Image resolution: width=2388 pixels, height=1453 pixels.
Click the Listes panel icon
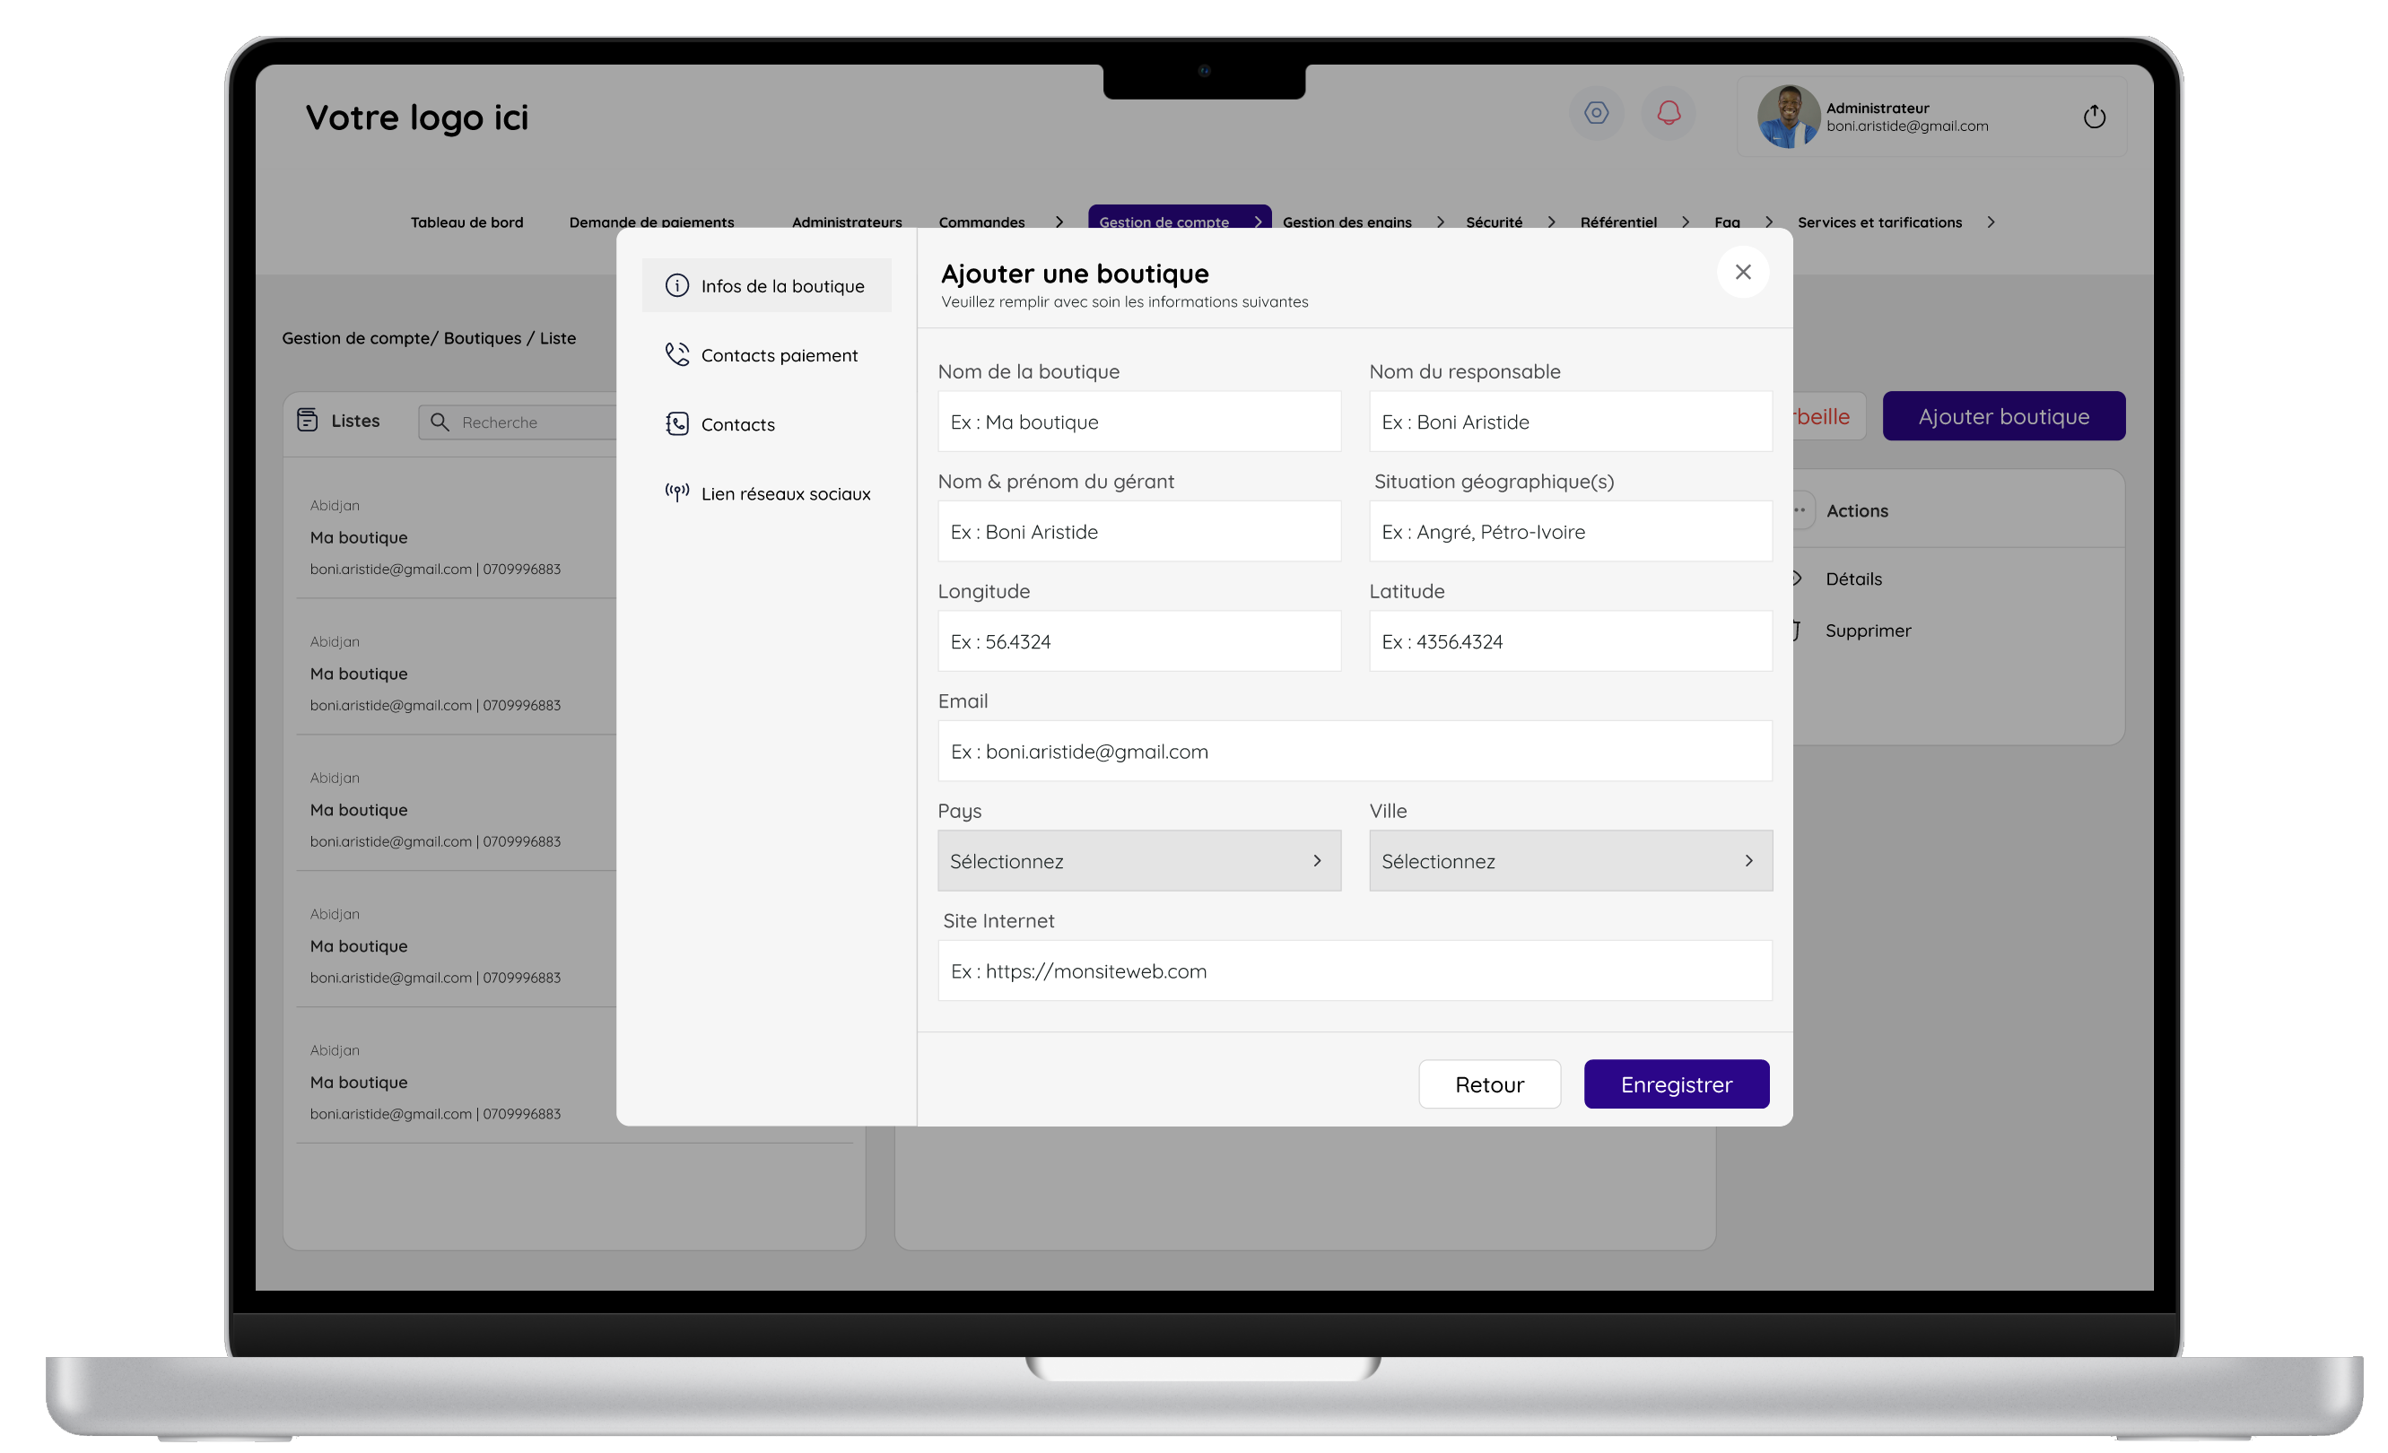[x=307, y=421]
